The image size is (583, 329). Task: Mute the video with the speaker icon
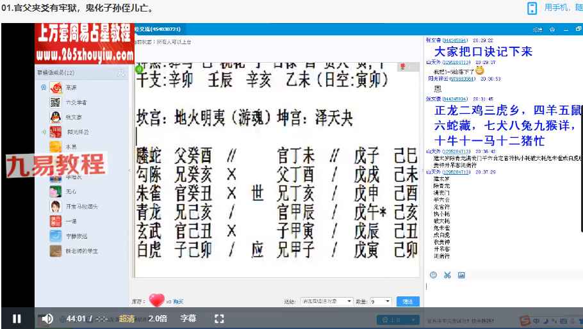(x=47, y=319)
